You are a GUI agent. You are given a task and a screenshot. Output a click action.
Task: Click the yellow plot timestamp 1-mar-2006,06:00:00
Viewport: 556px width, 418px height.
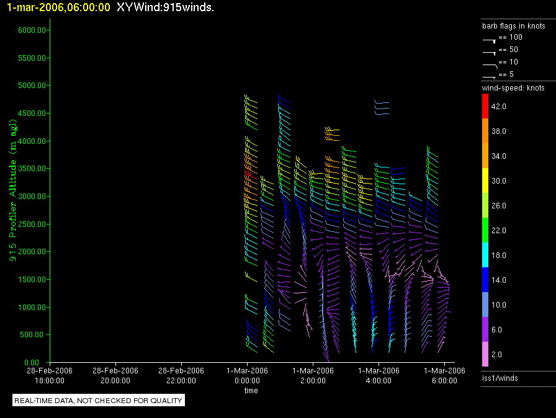[x=58, y=7]
